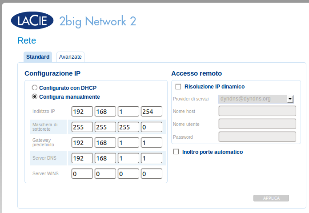Click last octet of Maschera di sottorete
Viewport: 309px width, 213px height.
pyautogui.click(x=152, y=127)
